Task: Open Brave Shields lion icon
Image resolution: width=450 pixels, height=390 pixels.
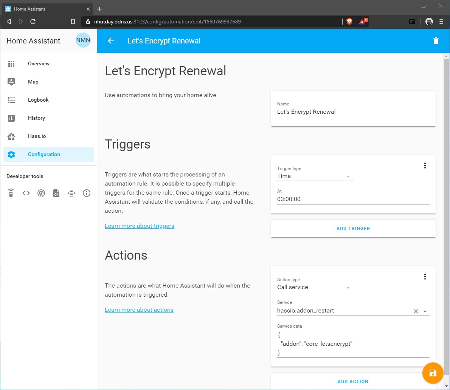Action: tap(349, 22)
